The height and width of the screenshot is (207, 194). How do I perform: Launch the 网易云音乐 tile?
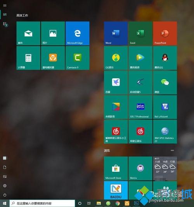point(140,131)
